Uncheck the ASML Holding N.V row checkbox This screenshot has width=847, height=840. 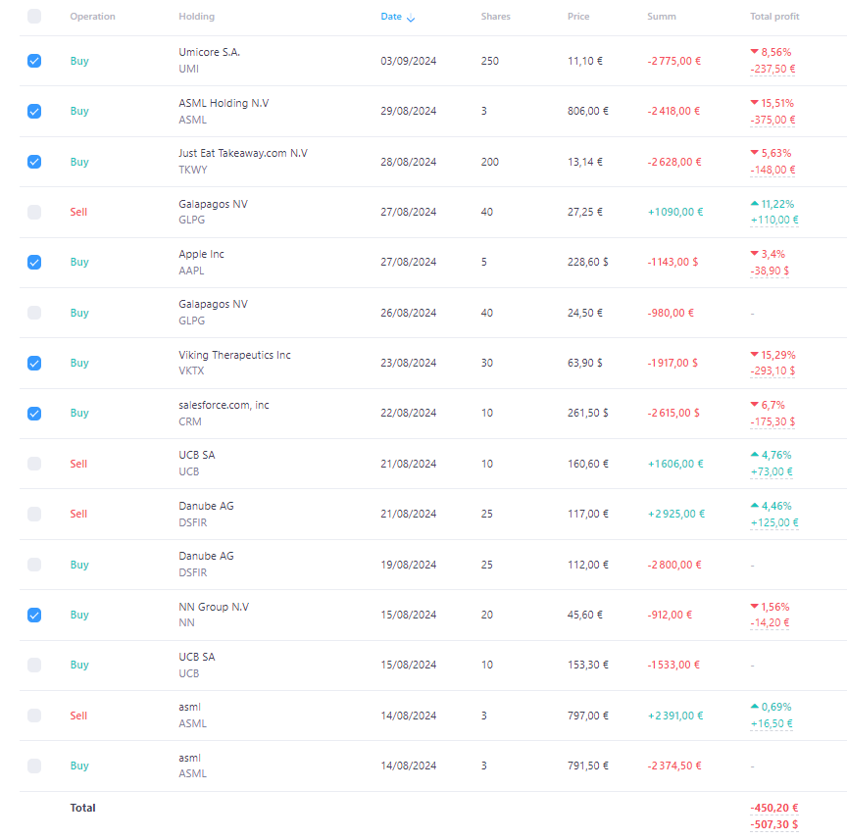coord(34,112)
